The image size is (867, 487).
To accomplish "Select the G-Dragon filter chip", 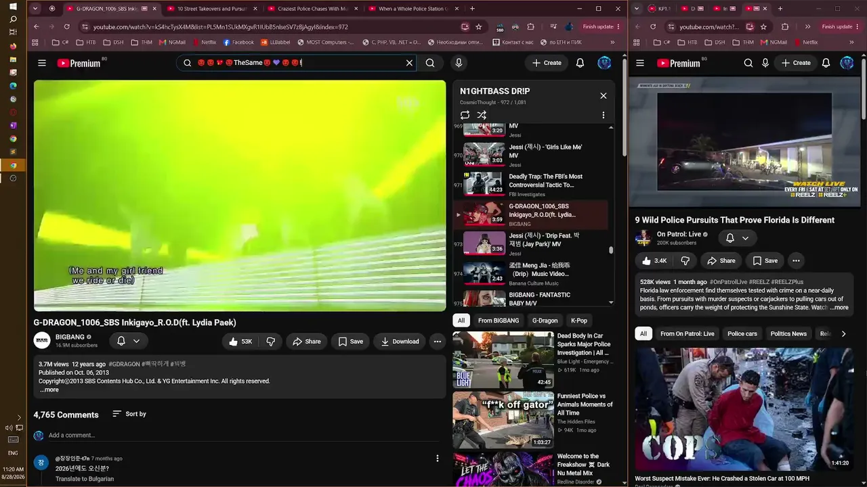I will point(545,321).
